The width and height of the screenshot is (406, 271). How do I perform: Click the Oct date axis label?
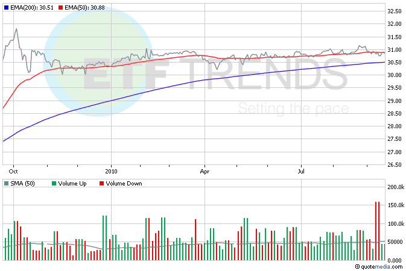[13, 171]
